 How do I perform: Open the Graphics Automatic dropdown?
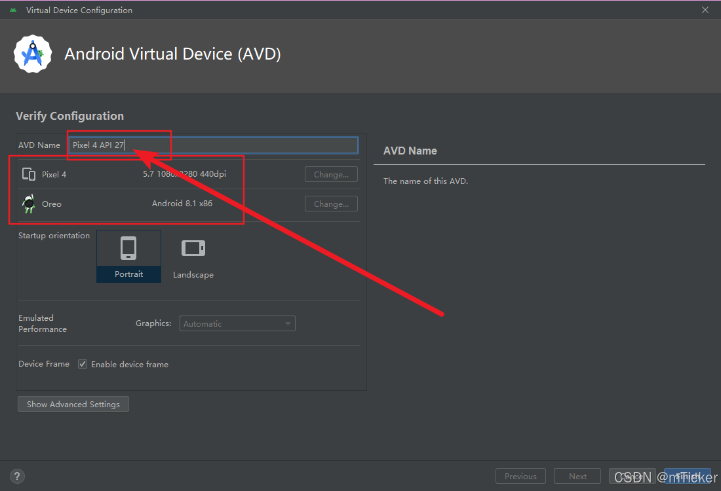pyautogui.click(x=237, y=323)
